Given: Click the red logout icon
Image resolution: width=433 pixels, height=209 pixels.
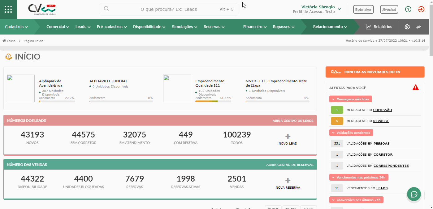Looking at the screenshot, I should point(421,9).
